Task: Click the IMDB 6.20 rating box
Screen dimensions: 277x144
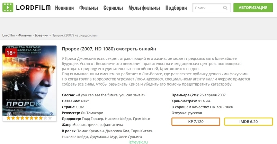Action: coord(248,122)
